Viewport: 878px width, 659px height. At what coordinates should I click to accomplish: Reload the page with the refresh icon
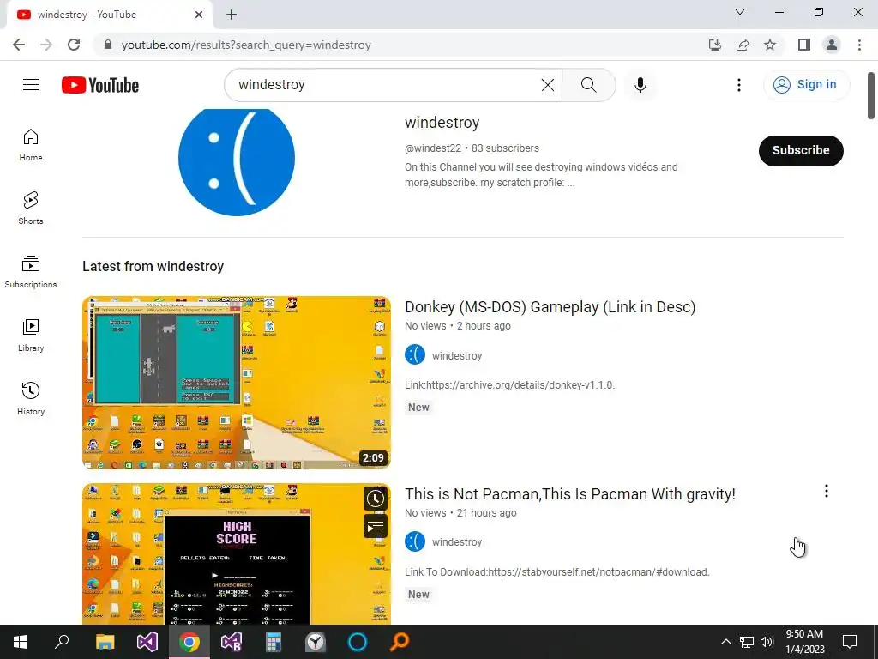[74, 45]
